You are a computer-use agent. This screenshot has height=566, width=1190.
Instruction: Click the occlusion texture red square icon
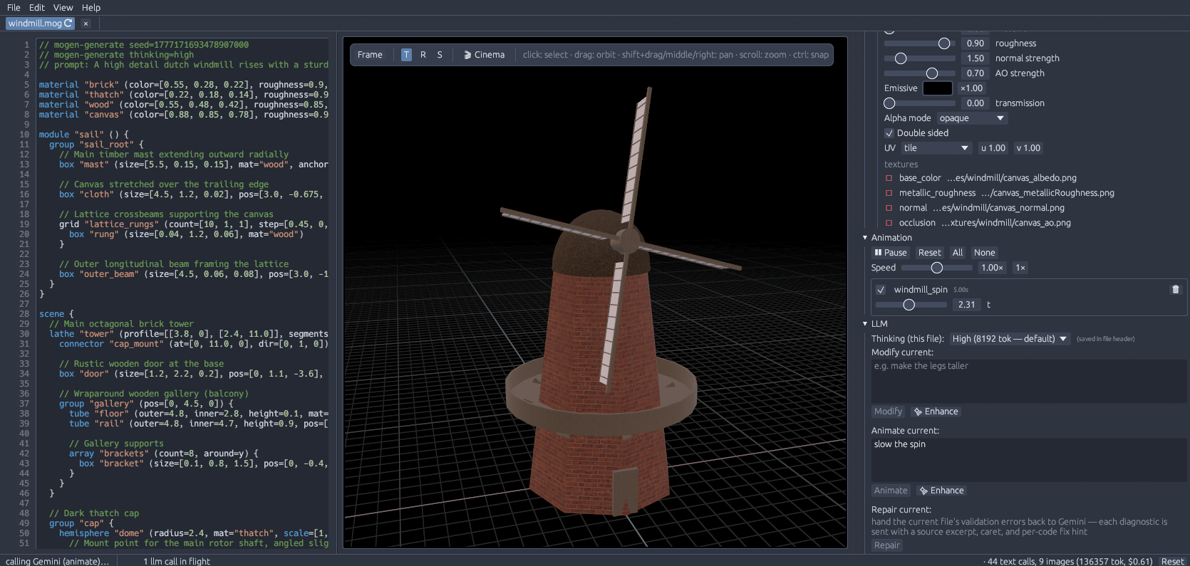(889, 223)
